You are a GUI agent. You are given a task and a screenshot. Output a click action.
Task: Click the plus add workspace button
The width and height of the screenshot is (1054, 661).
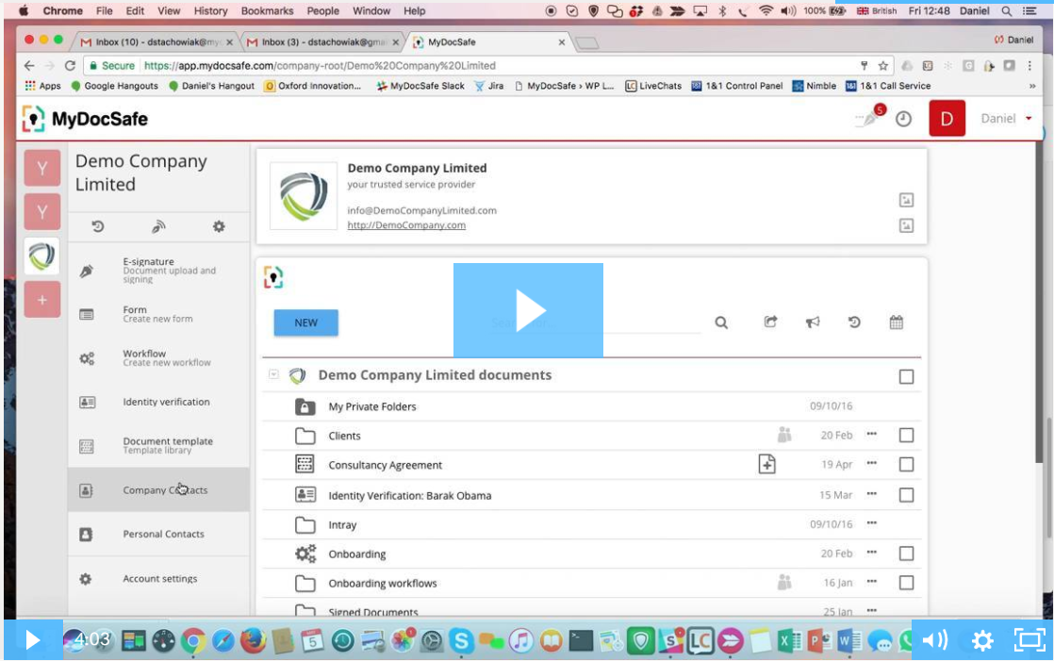[41, 300]
